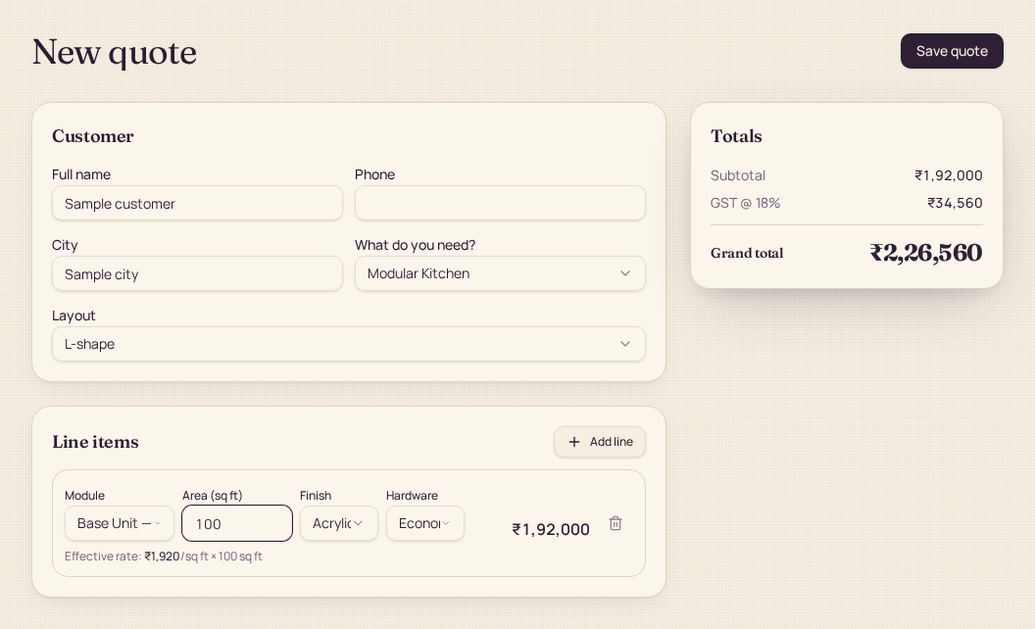
Task: Focus the City input field
Action: coord(197,274)
